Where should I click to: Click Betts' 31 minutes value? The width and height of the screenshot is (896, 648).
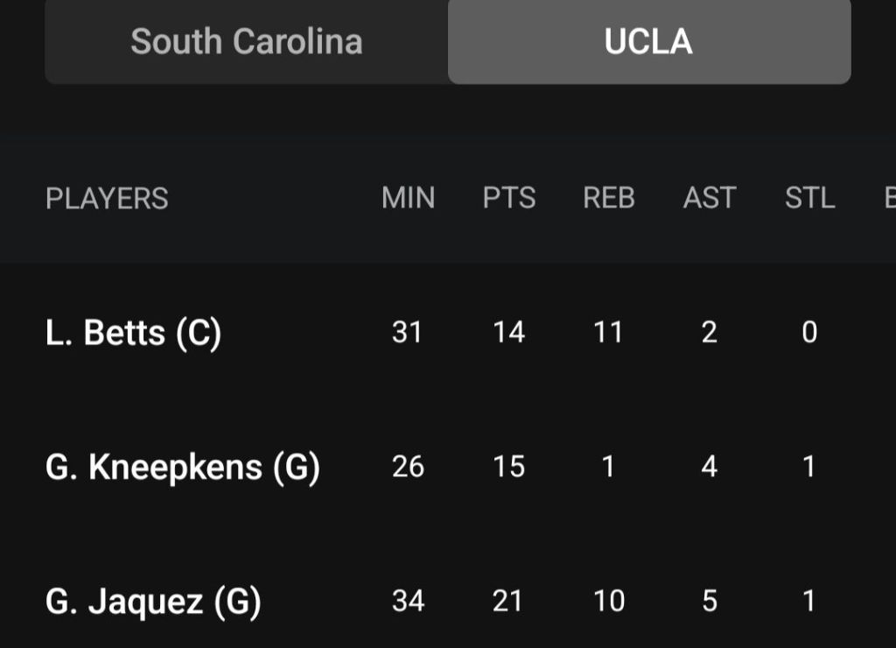[x=408, y=333]
